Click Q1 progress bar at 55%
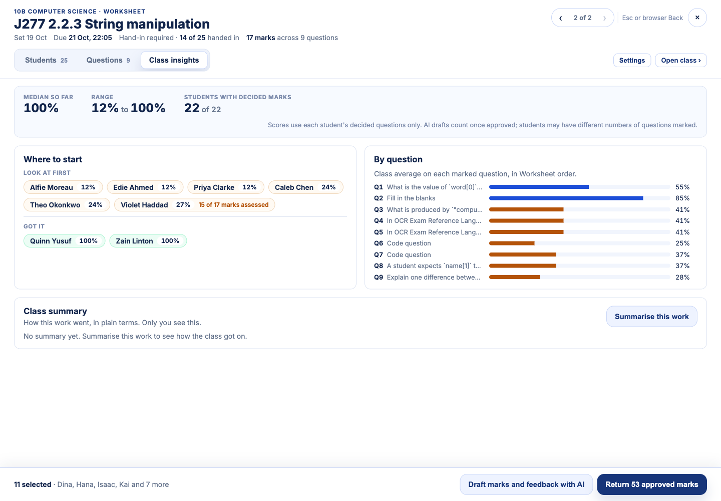Image resolution: width=721 pixels, height=501 pixels. pyautogui.click(x=579, y=187)
